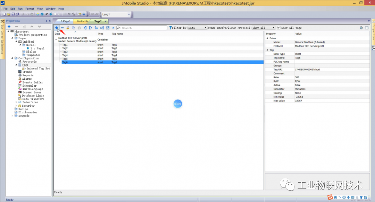The width and height of the screenshot is (375, 202).
Task: Select the Dialog page under Unified
Action: click(x=31, y=51)
